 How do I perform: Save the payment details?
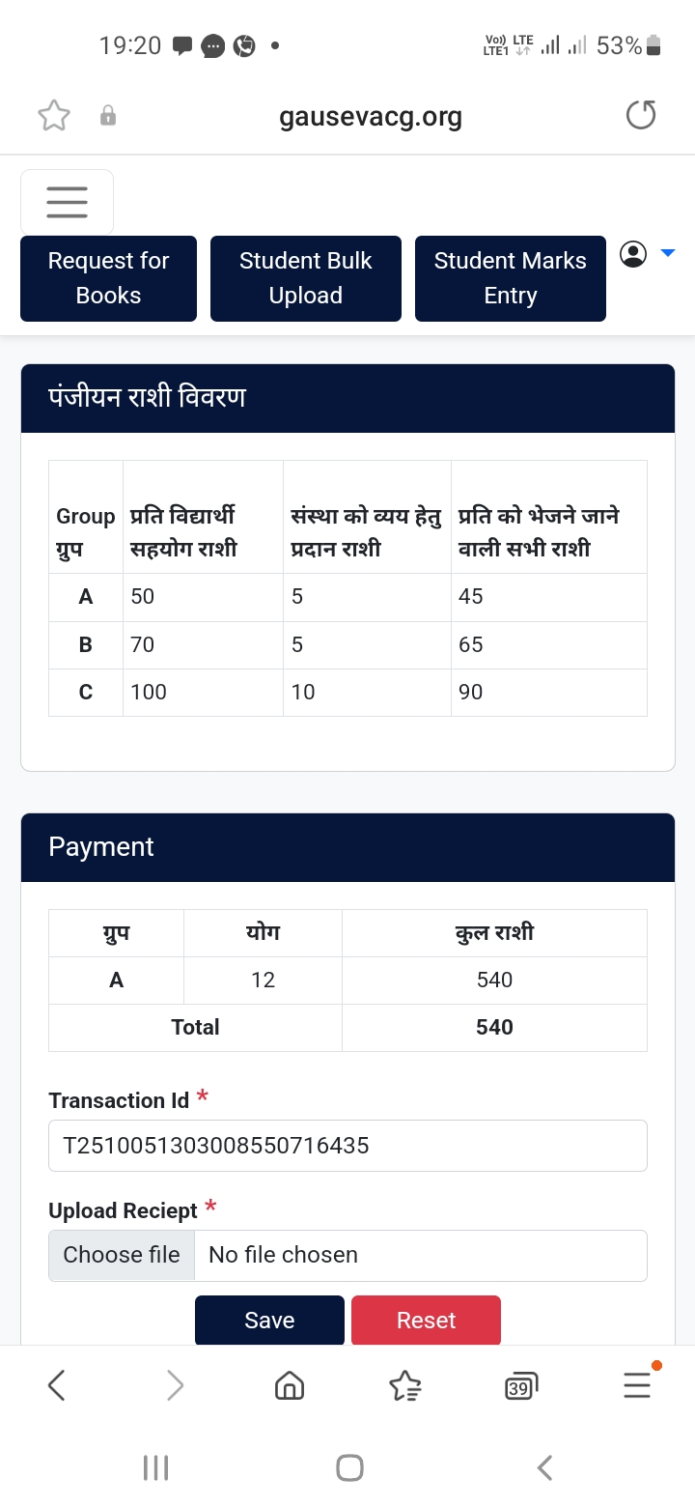[269, 1321]
